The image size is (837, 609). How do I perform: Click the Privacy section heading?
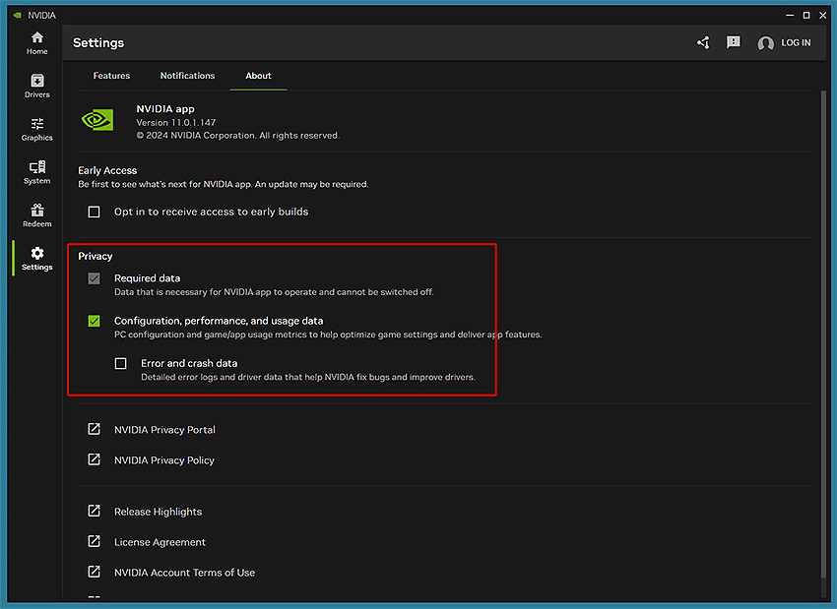pos(95,256)
